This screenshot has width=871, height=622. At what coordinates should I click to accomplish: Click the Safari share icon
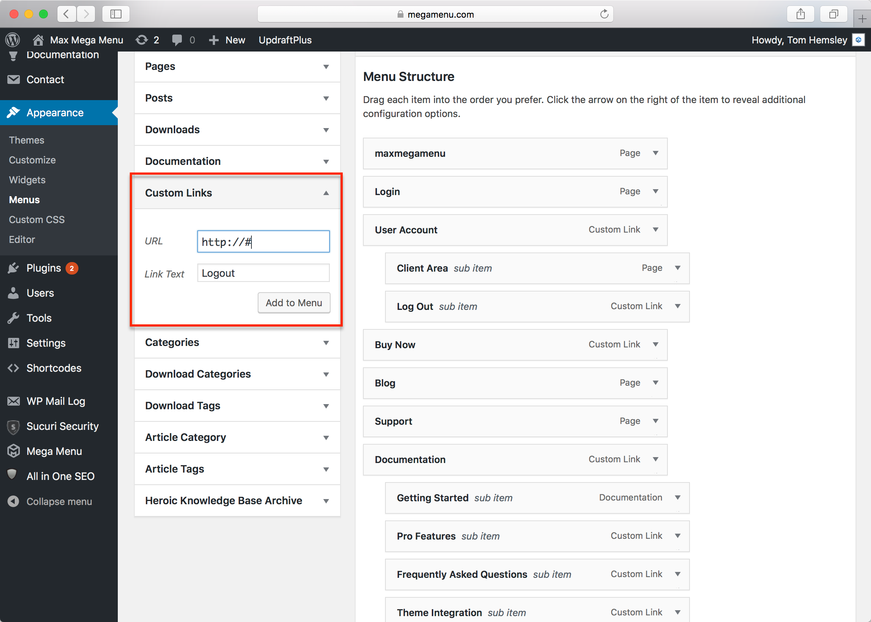click(800, 14)
